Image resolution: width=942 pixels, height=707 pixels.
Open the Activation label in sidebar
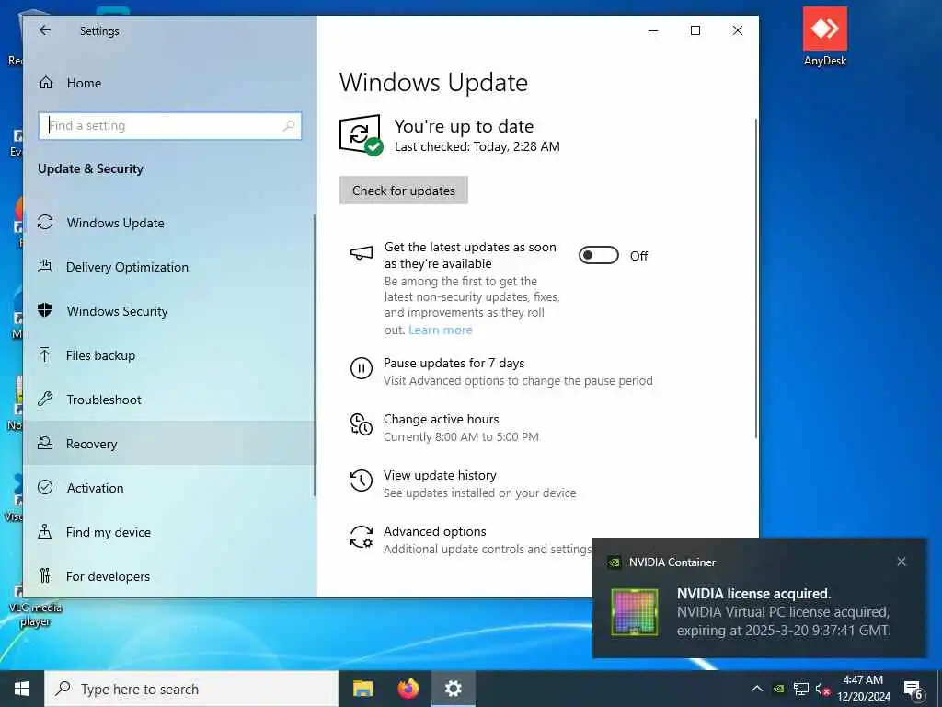(95, 488)
